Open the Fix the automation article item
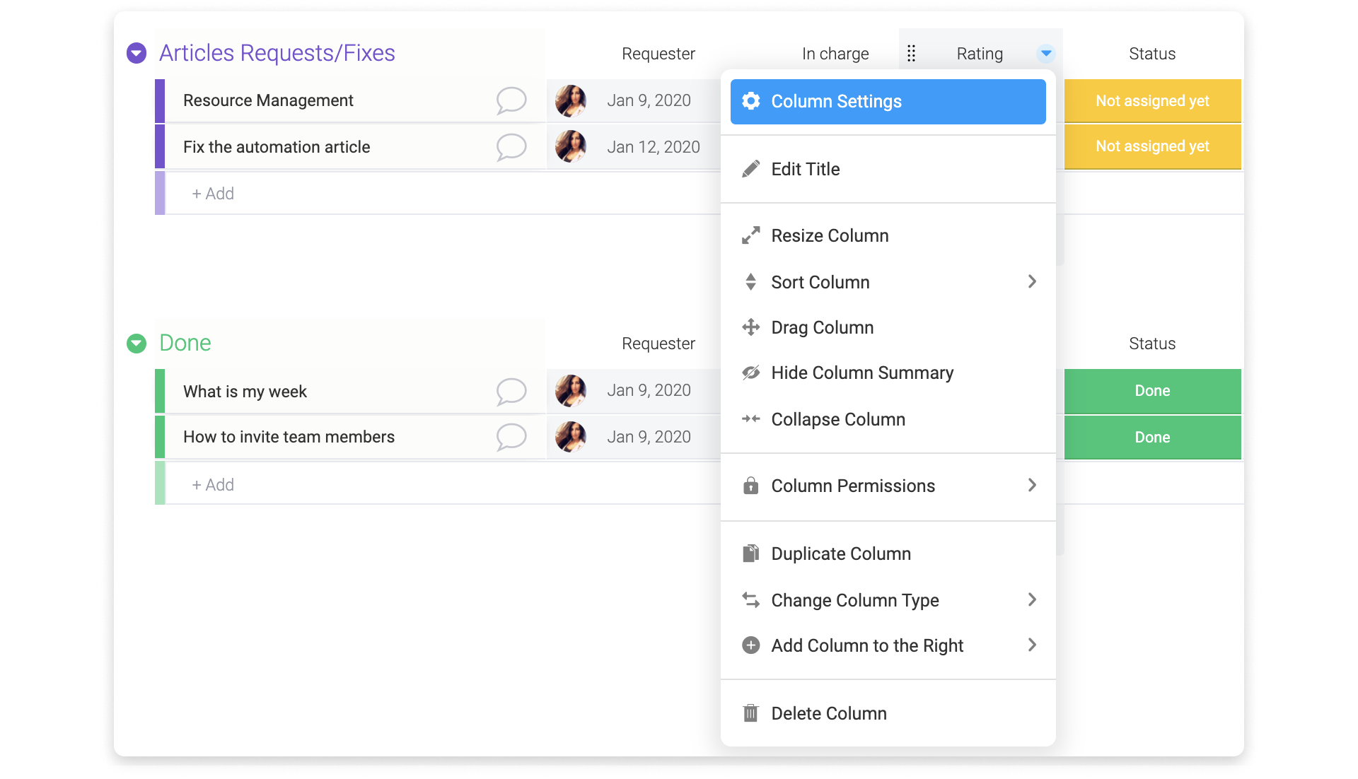 tap(277, 147)
